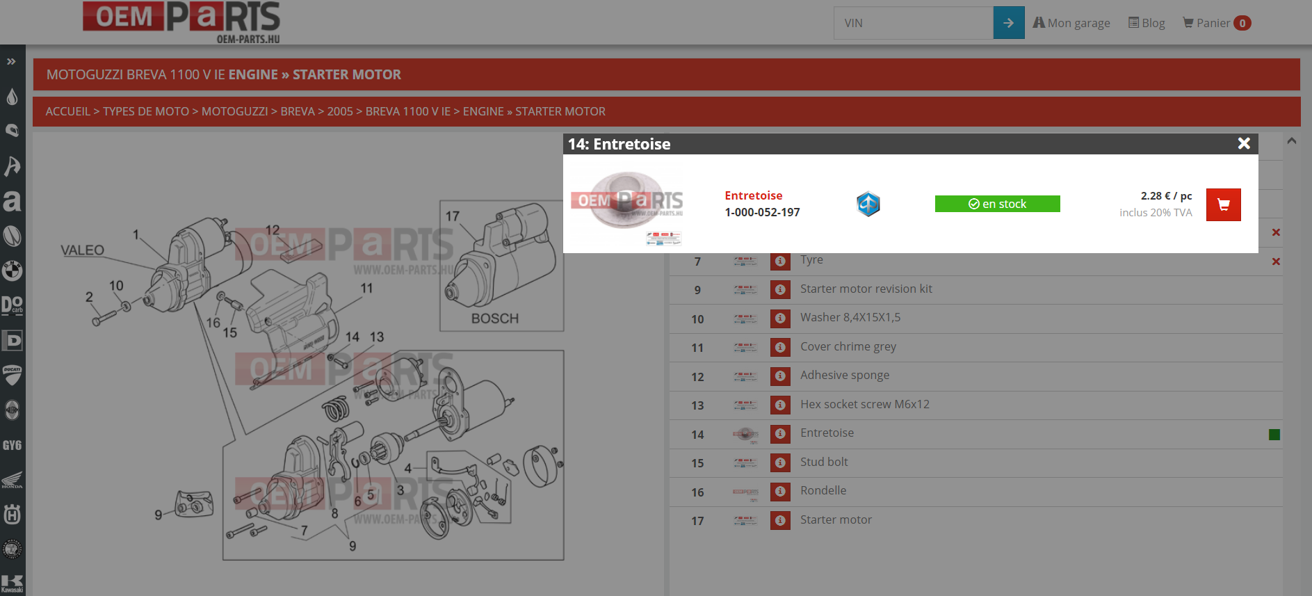Open info icon for Starter motor row
Image resolution: width=1312 pixels, height=596 pixels.
(x=780, y=520)
